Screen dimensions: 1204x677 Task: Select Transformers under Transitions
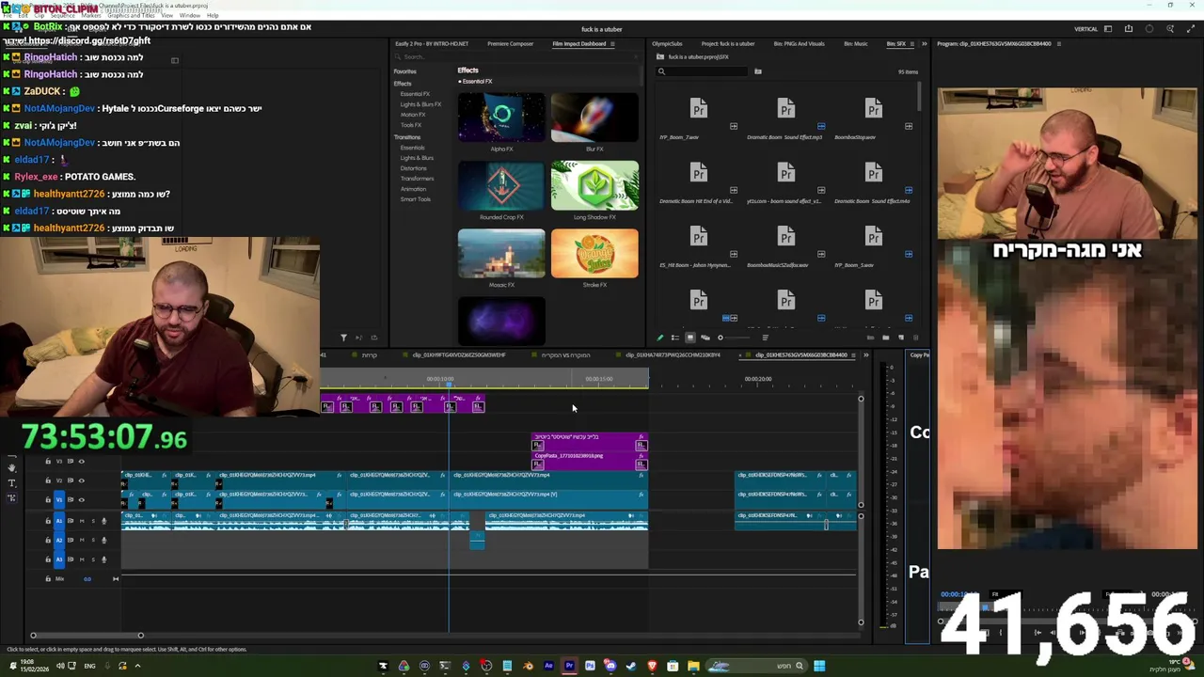tap(417, 179)
